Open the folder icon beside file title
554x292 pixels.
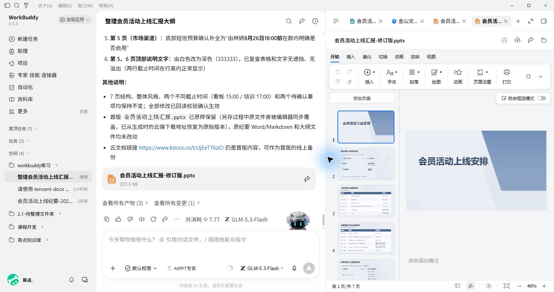pyautogui.click(x=544, y=40)
